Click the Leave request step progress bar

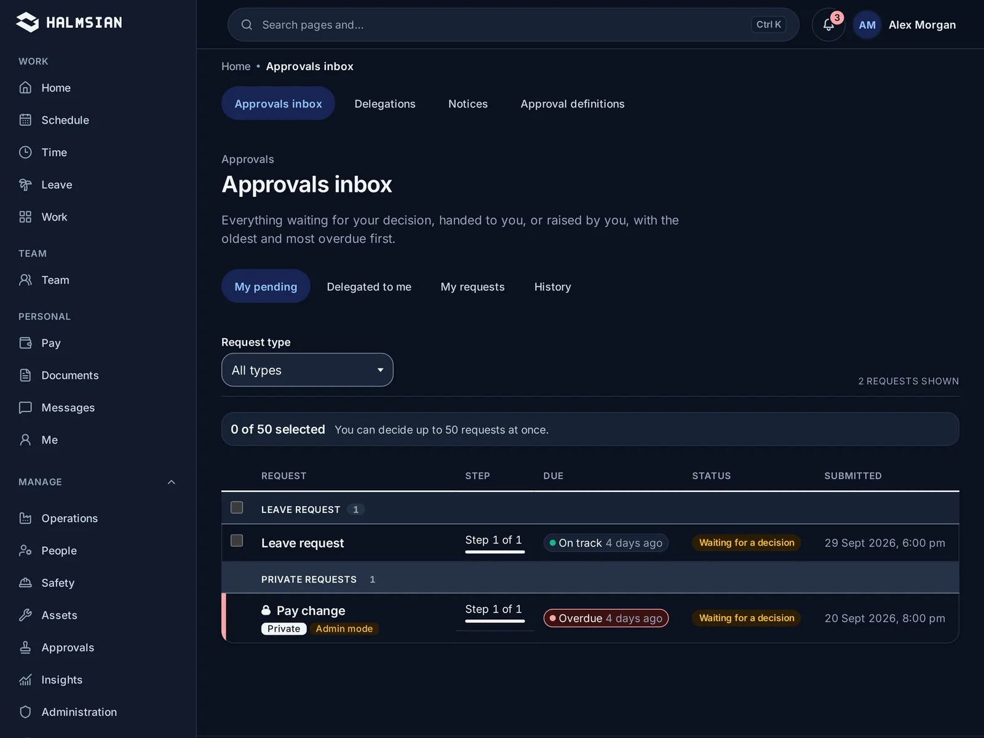(495, 552)
